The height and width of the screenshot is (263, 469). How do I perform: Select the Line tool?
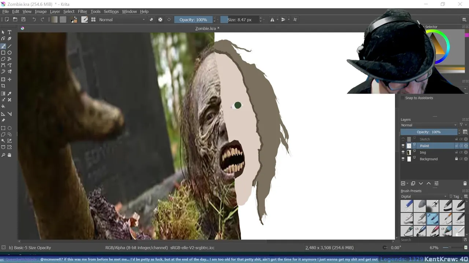(x=10, y=46)
